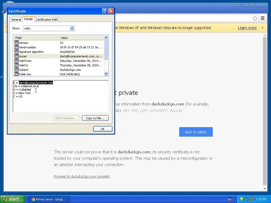271x203 pixels.
Task: Select the Issuer value dartz@computernewb.com
Action: tap(81, 56)
